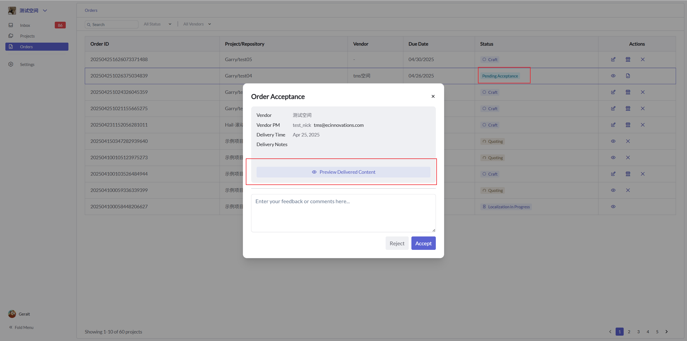Click Inbox icon in sidebar
Image resolution: width=687 pixels, height=341 pixels.
click(11, 25)
